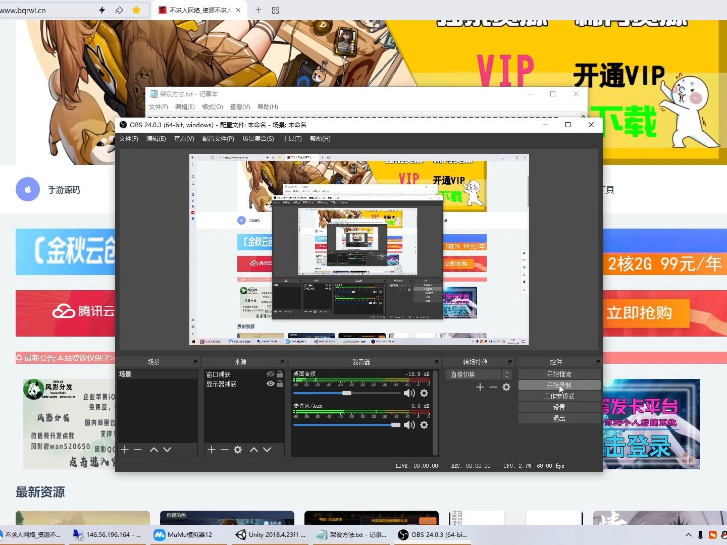The height and width of the screenshot is (545, 727).
Task: Toggle lock on 显示器捕获 source
Action: tap(280, 384)
